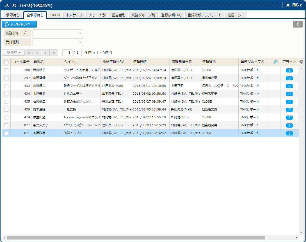Go to the first page of results
306x242 pixels.
tap(29, 53)
